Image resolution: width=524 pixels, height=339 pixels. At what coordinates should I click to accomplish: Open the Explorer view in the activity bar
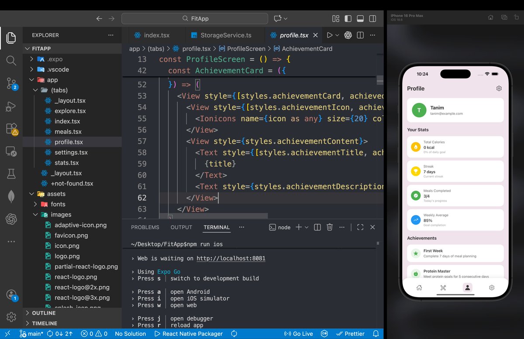point(11,38)
